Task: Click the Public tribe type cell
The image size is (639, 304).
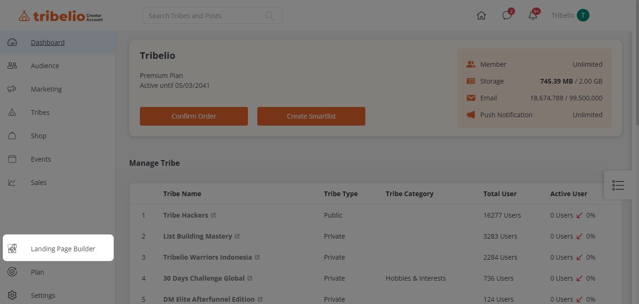Action: [x=333, y=215]
